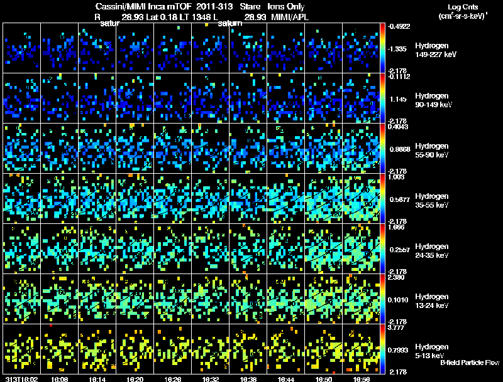This screenshot has width=503, height=382.
Task: Click the color bar beside Hydrogen 55-90 keV
Action: [382, 149]
